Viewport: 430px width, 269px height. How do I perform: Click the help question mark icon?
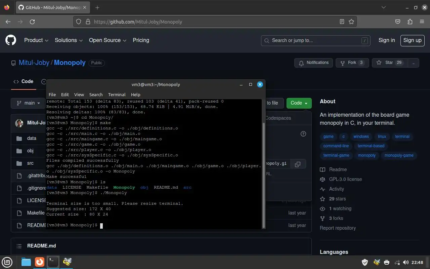(x=303, y=134)
